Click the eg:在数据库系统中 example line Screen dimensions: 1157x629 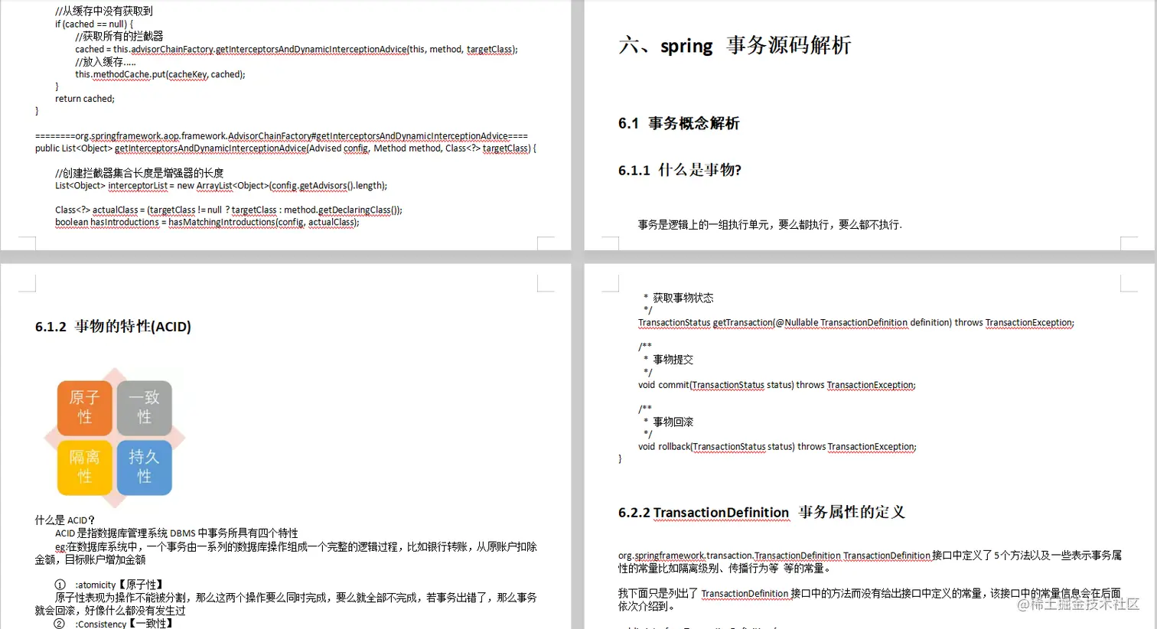pos(296,546)
